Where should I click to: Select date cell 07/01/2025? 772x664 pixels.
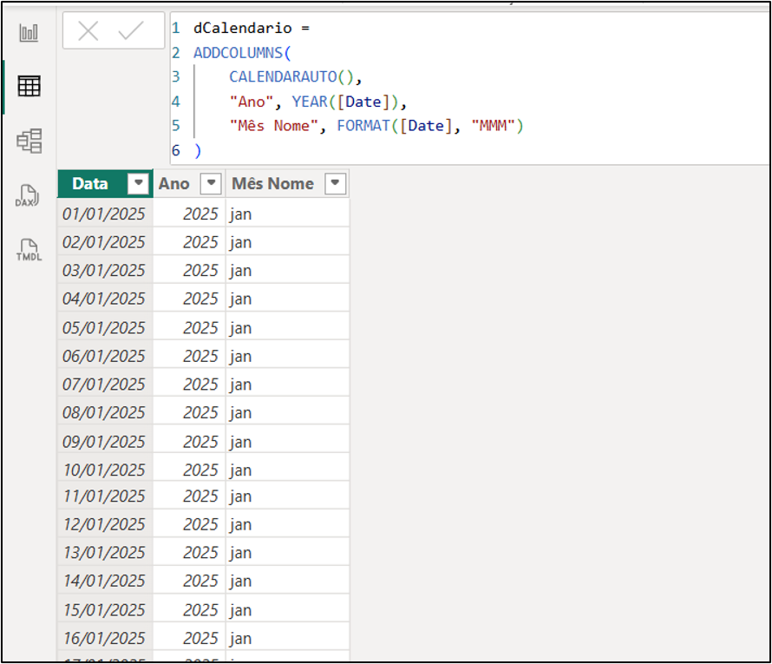coord(105,384)
